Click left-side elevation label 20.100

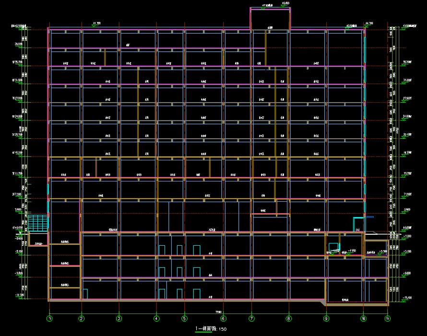coord(17,134)
